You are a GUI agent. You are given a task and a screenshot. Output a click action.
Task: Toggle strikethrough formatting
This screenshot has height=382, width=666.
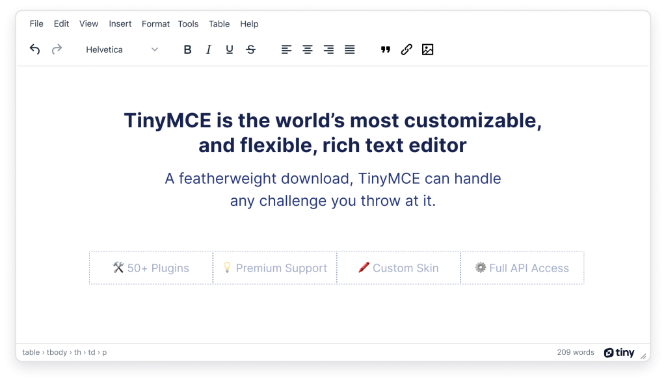point(250,49)
